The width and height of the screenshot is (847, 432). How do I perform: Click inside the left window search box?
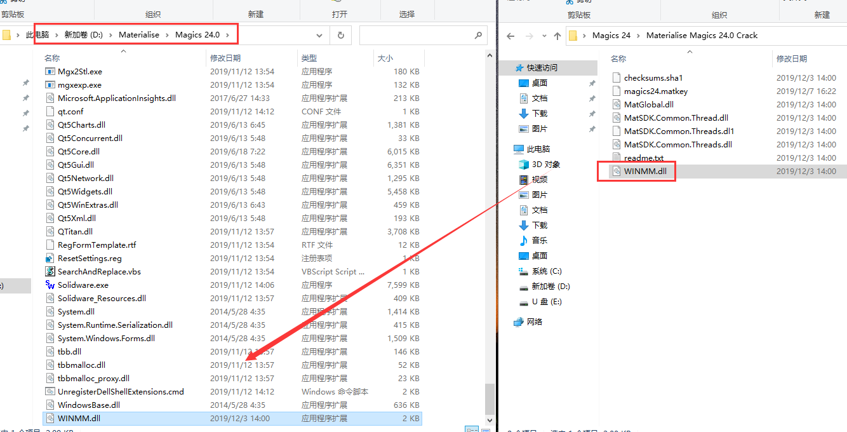tap(416, 36)
